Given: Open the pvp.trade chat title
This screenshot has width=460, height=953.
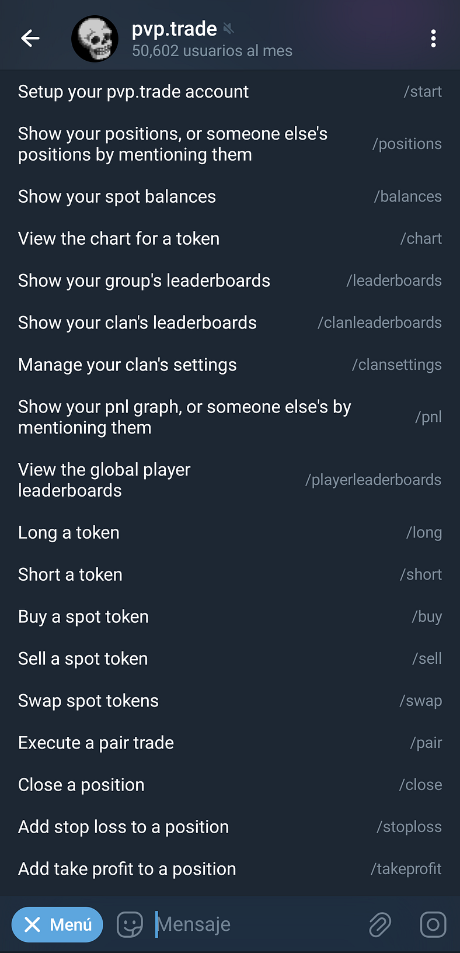Looking at the screenshot, I should 175,29.
